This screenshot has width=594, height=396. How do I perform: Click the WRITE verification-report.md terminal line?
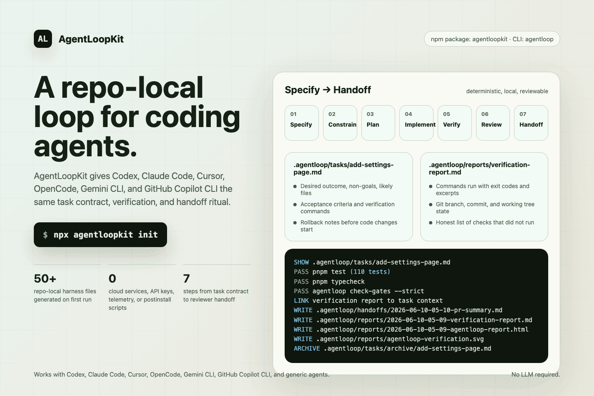point(413,320)
